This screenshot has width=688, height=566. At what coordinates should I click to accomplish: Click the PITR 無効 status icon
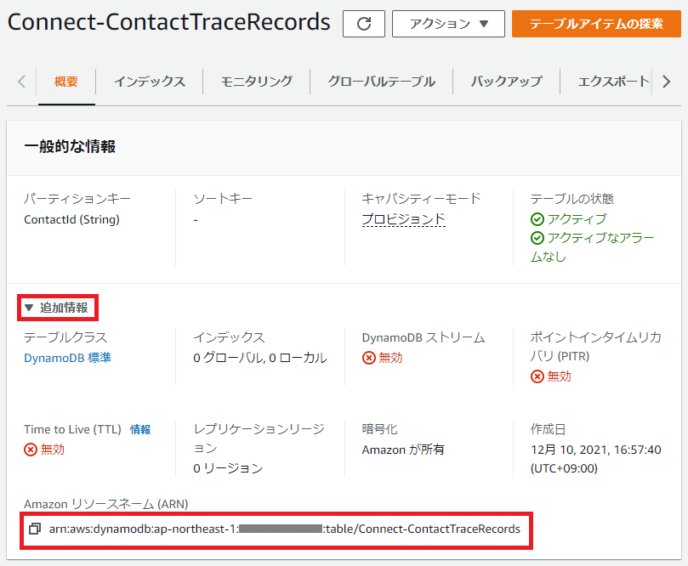[x=537, y=376]
